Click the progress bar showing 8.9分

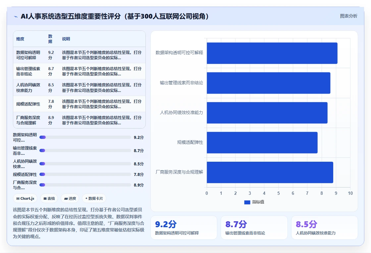click(x=85, y=185)
